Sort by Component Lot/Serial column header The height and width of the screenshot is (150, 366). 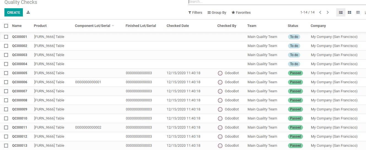click(93, 26)
